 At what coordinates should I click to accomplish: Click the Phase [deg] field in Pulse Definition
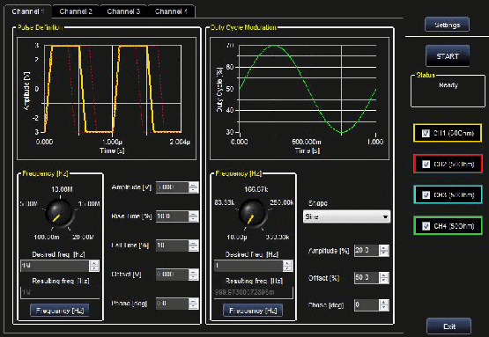pos(172,304)
